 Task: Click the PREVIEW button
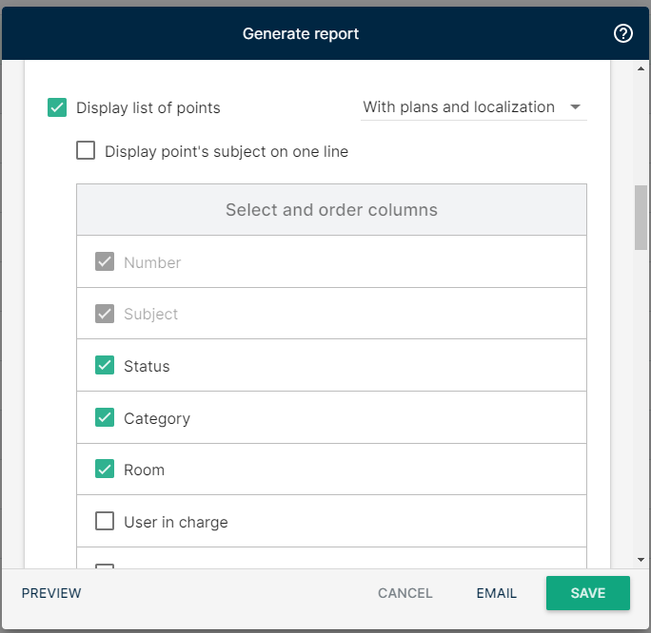51,593
